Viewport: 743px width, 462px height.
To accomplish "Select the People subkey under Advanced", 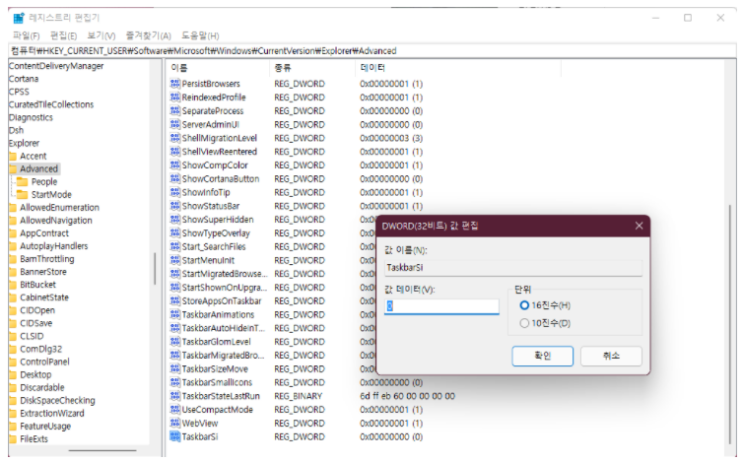I will coord(43,182).
